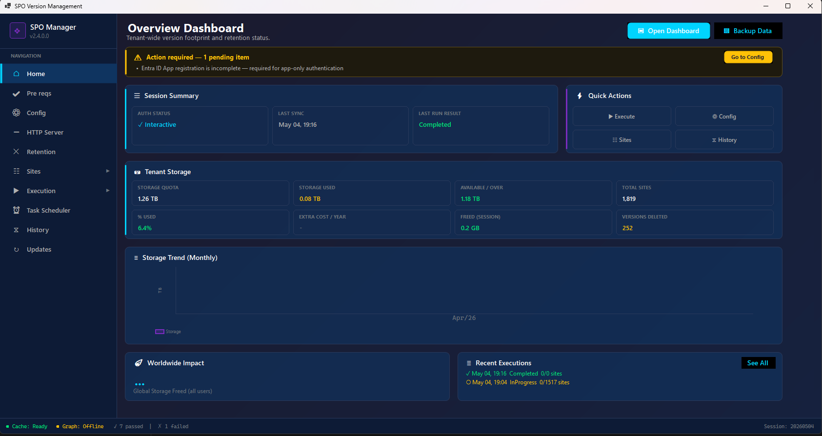Click the Config gear icon in sidebar
This screenshot has height=436, width=822.
point(16,113)
